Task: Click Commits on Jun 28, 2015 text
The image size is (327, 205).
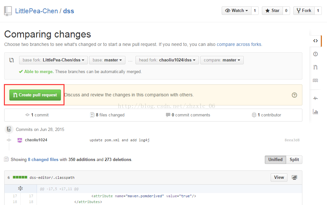Action: tap(40, 129)
